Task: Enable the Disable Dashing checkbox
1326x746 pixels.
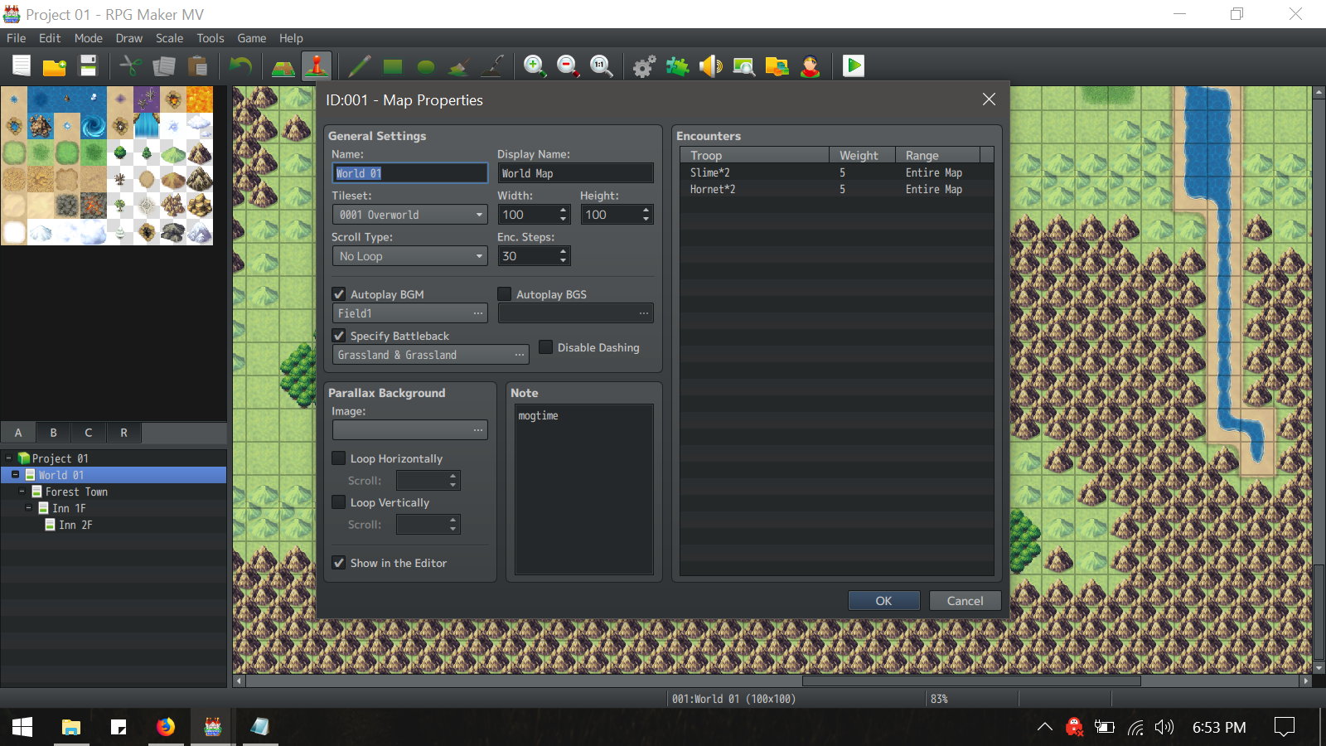Action: tap(546, 347)
